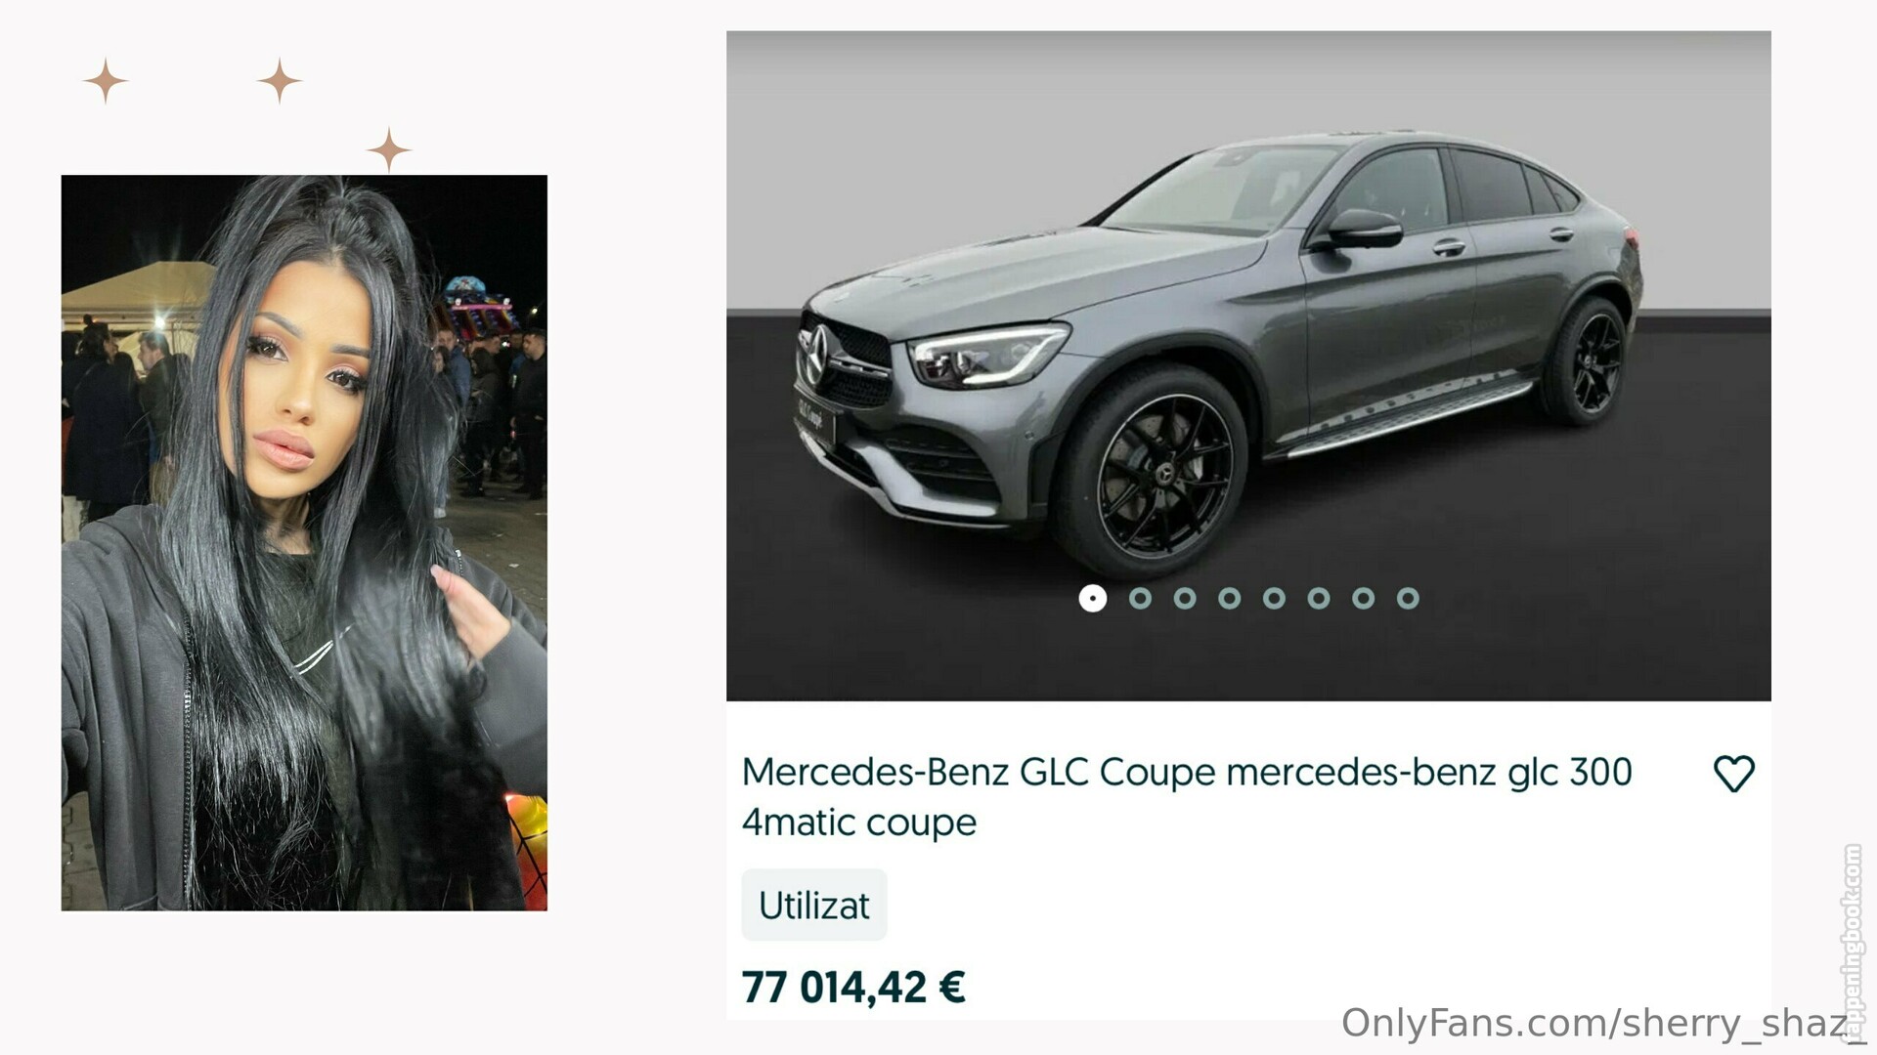The width and height of the screenshot is (1877, 1055).
Task: Show the last carousel image via eighth dot
Action: coord(1408,598)
